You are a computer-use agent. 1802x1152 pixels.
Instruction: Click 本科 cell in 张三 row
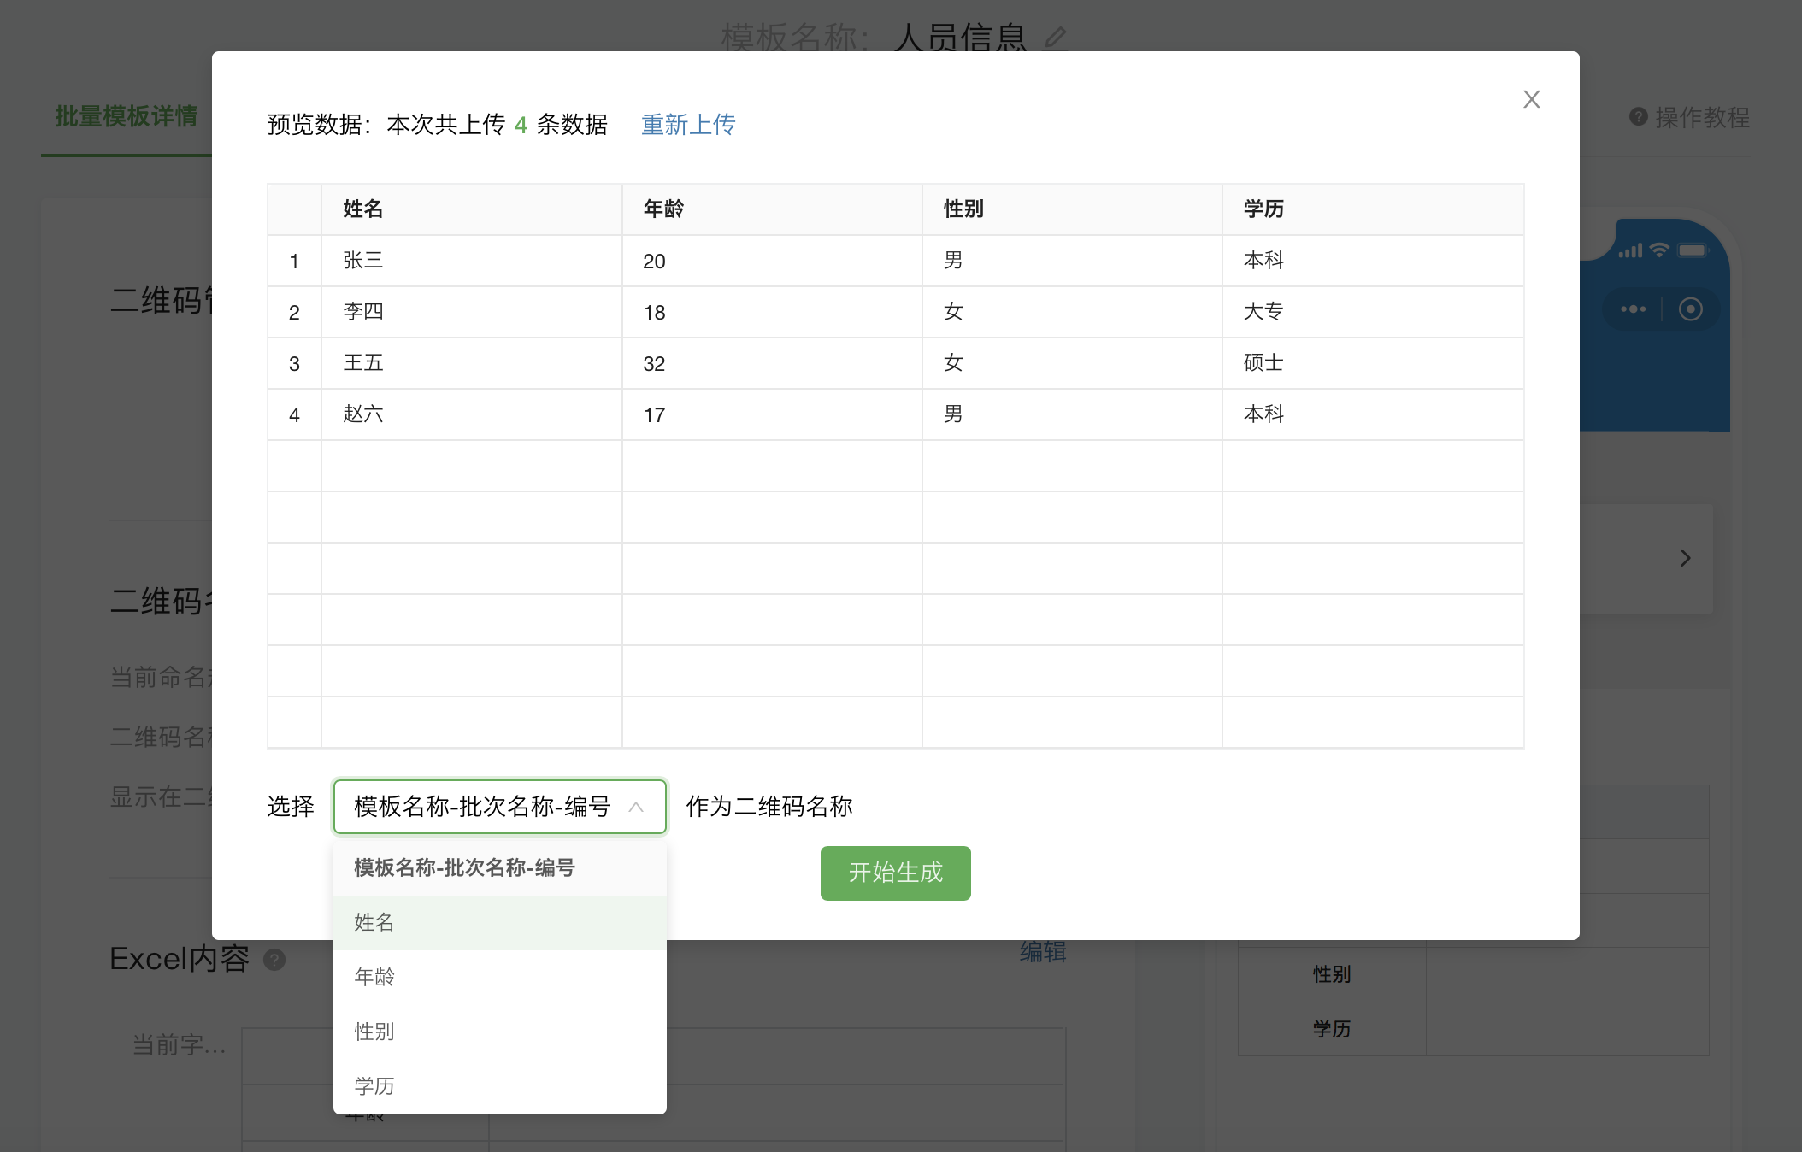[1373, 261]
